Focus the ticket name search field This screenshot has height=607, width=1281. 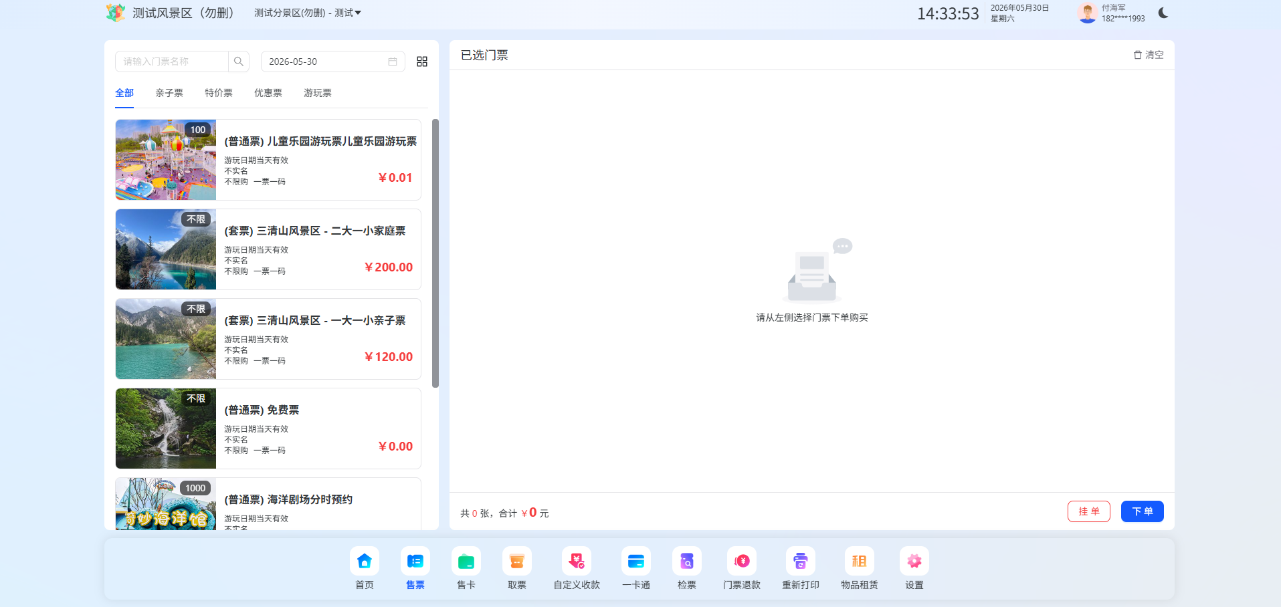tap(172, 62)
